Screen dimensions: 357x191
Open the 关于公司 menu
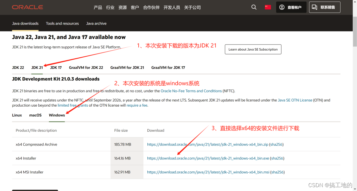pos(193,7)
